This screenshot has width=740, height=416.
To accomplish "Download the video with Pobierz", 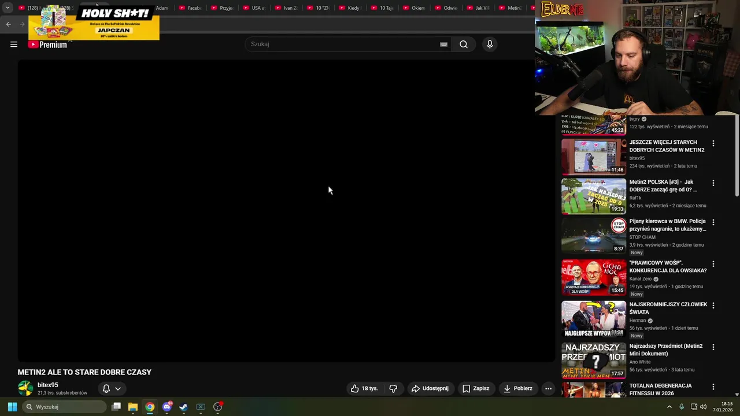I will pos(518,388).
